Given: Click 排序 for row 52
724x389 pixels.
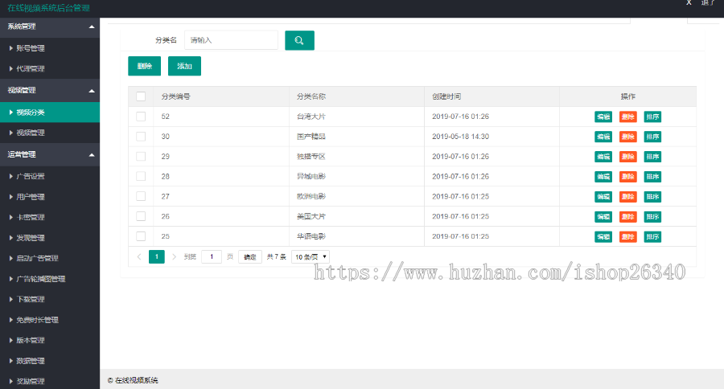Looking at the screenshot, I should click(652, 117).
